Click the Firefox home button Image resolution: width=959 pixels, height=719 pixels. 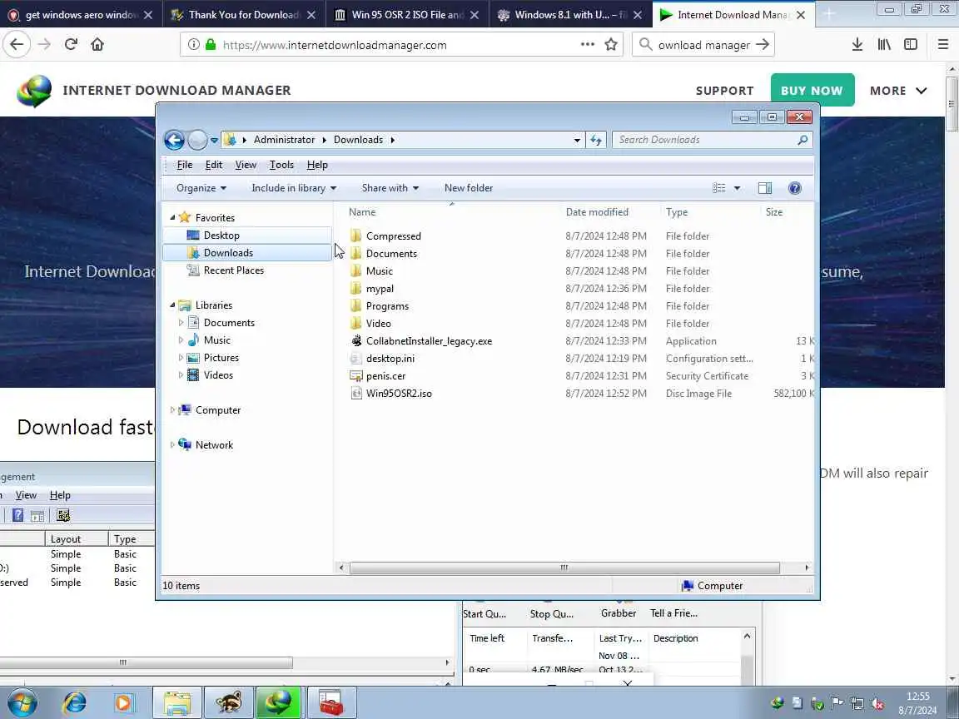(97, 44)
